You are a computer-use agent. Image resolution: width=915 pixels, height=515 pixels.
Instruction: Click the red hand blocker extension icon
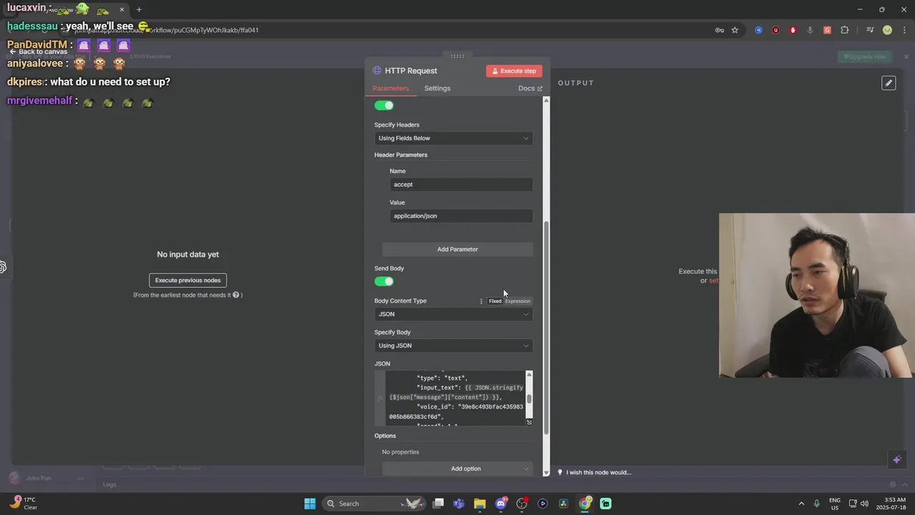(x=793, y=30)
